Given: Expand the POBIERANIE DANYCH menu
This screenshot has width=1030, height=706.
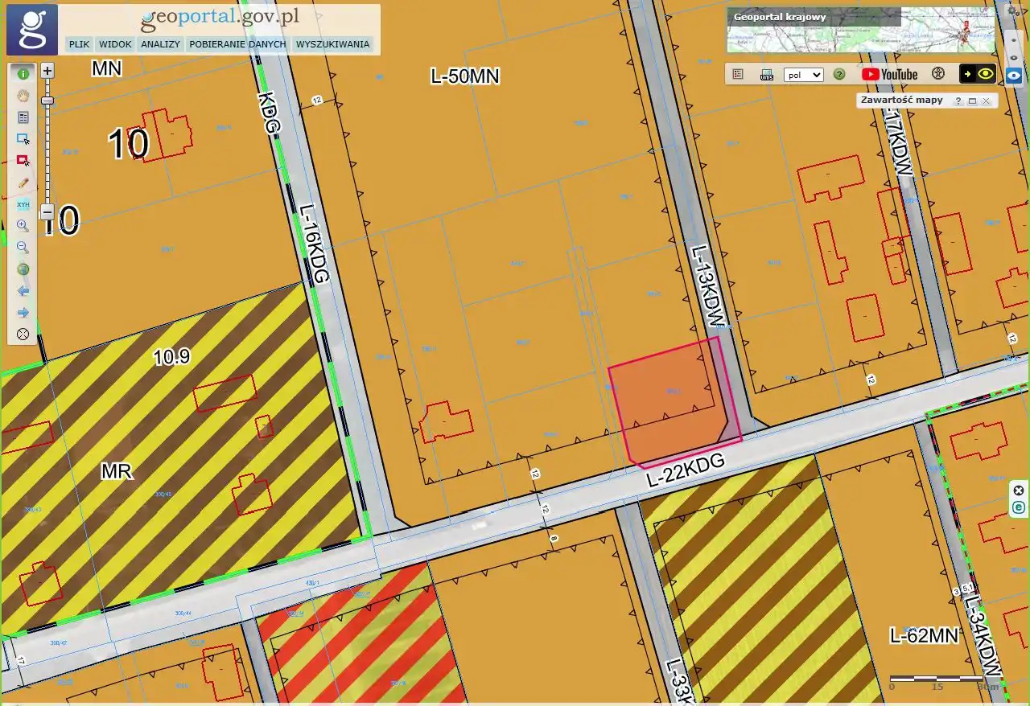Looking at the screenshot, I should [237, 44].
